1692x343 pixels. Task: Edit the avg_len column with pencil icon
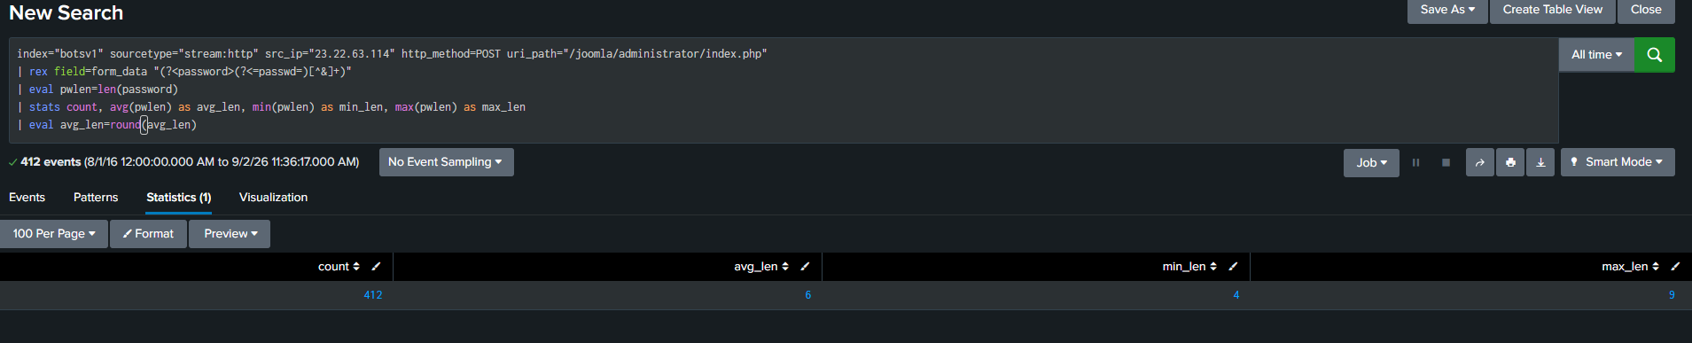point(805,267)
